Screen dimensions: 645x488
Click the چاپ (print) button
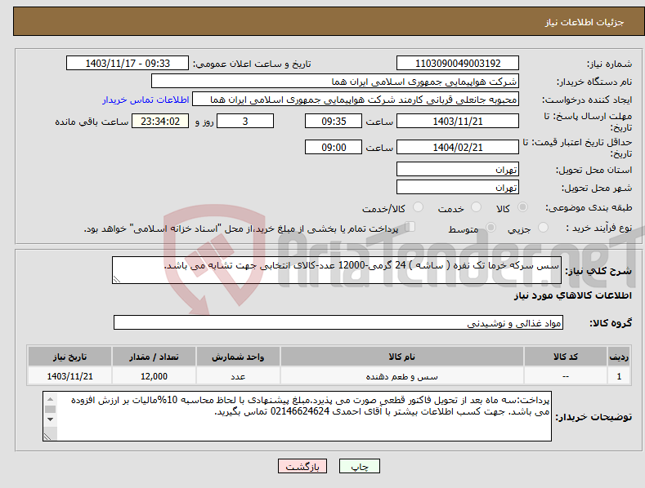pos(359,466)
